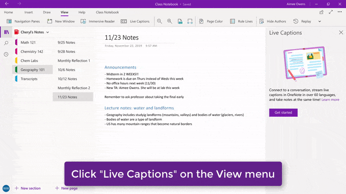This screenshot has height=194, width=346.
Task: Follow the Learn more link
Action: tap(330, 100)
